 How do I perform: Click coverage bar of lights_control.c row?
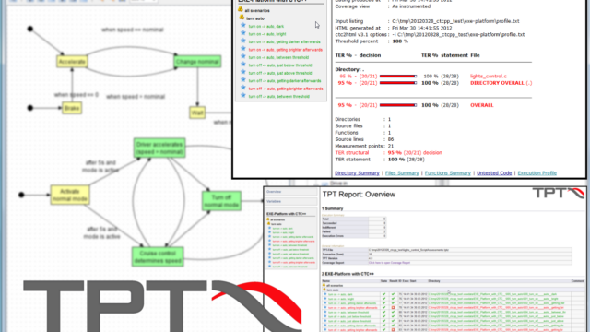point(398,76)
